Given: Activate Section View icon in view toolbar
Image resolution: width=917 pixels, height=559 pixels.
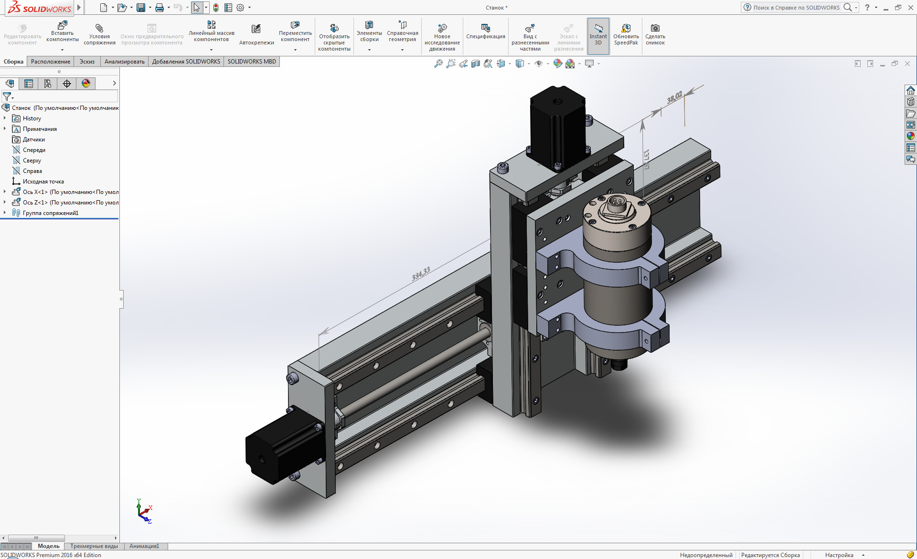Looking at the screenshot, I should point(476,64).
